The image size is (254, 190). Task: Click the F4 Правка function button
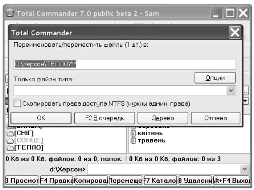56,181
